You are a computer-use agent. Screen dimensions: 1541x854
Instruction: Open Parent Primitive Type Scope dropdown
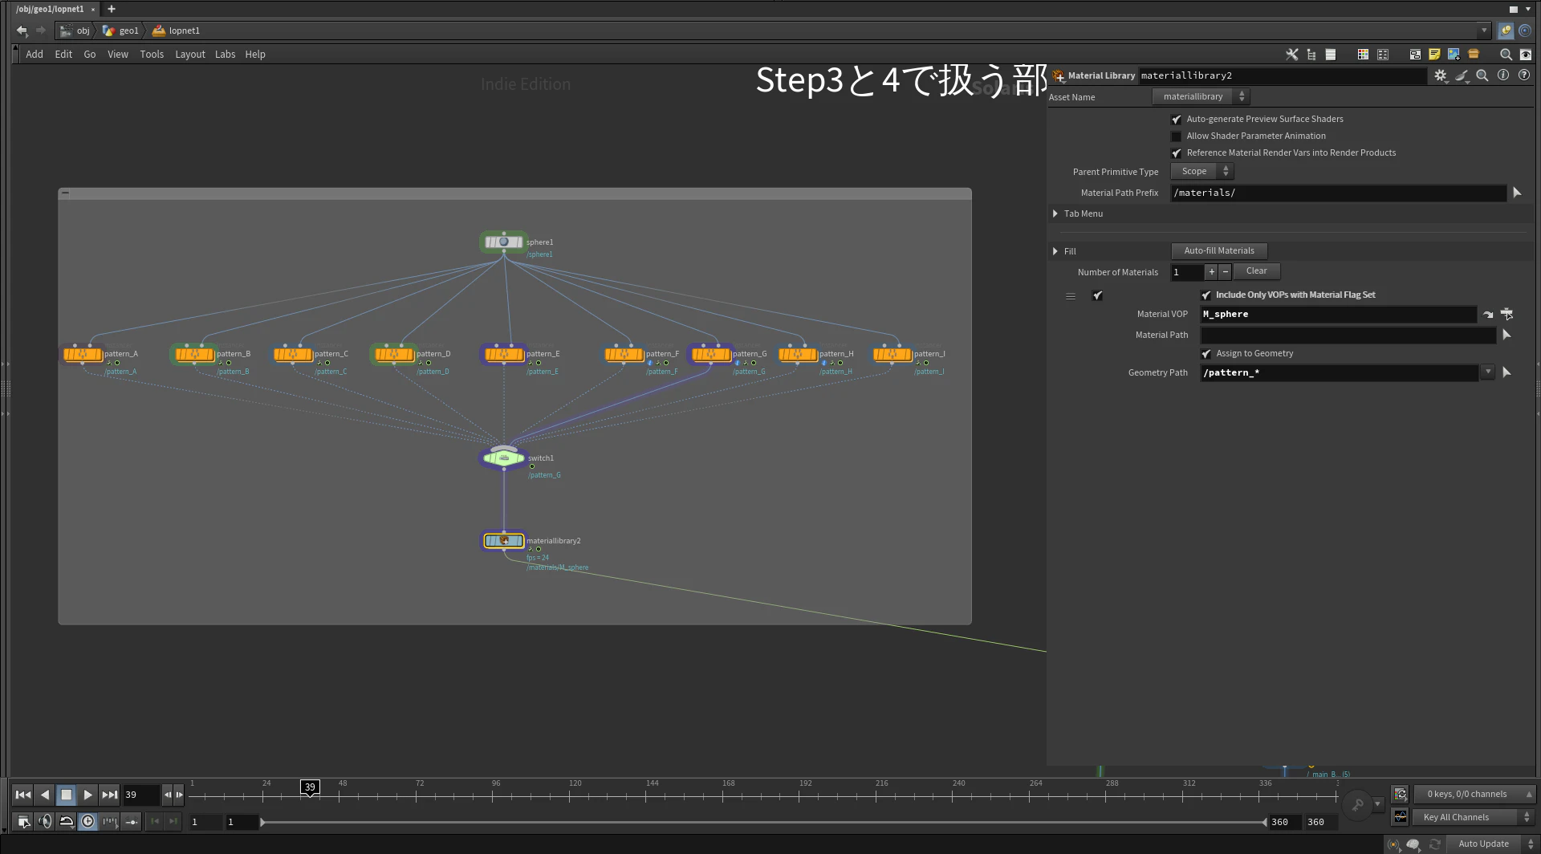tap(1201, 172)
